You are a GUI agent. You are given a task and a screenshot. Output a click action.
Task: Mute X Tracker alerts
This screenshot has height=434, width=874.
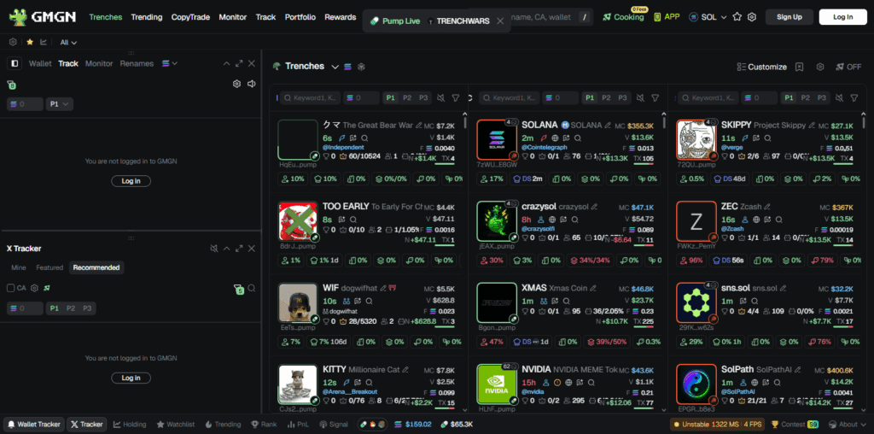point(213,249)
